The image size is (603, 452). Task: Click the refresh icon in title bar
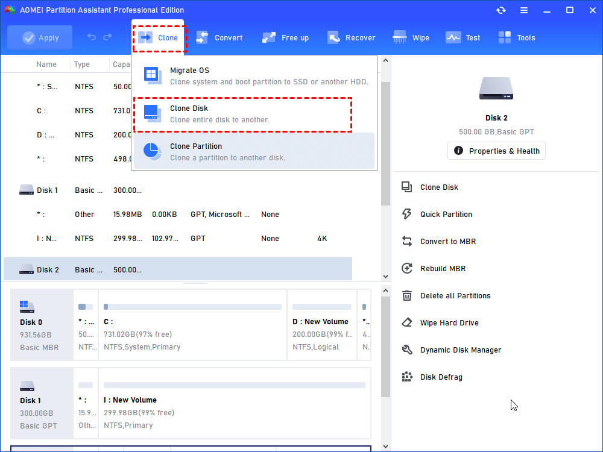pyautogui.click(x=500, y=10)
